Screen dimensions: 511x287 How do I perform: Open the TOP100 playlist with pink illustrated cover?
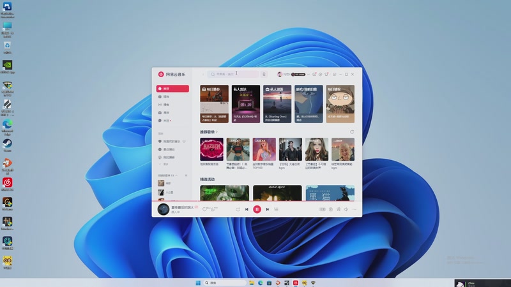tap(264, 149)
